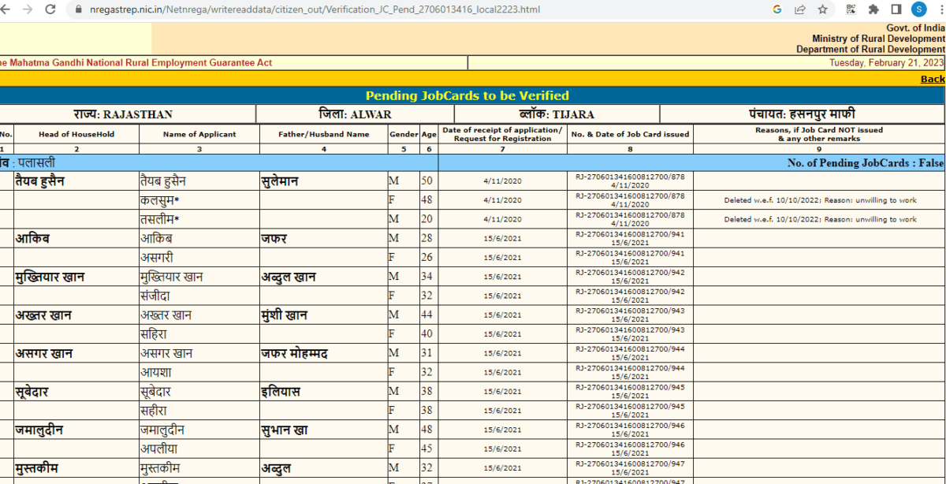946x484 pixels.
Task: Click the Back link on page
Action: click(932, 79)
